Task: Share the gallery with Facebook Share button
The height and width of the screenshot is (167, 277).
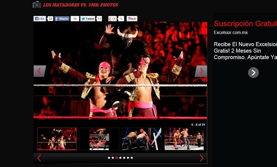Action: click(x=62, y=19)
